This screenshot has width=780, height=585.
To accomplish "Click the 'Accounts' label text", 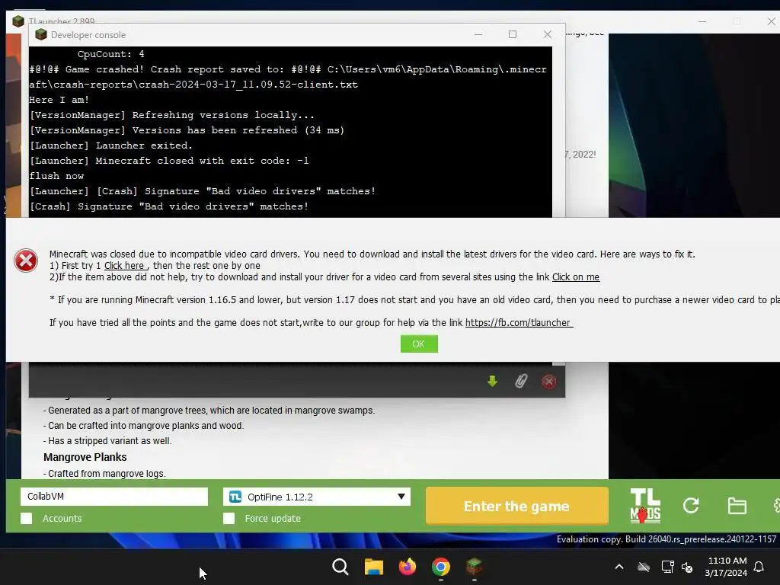I will pos(62,518).
